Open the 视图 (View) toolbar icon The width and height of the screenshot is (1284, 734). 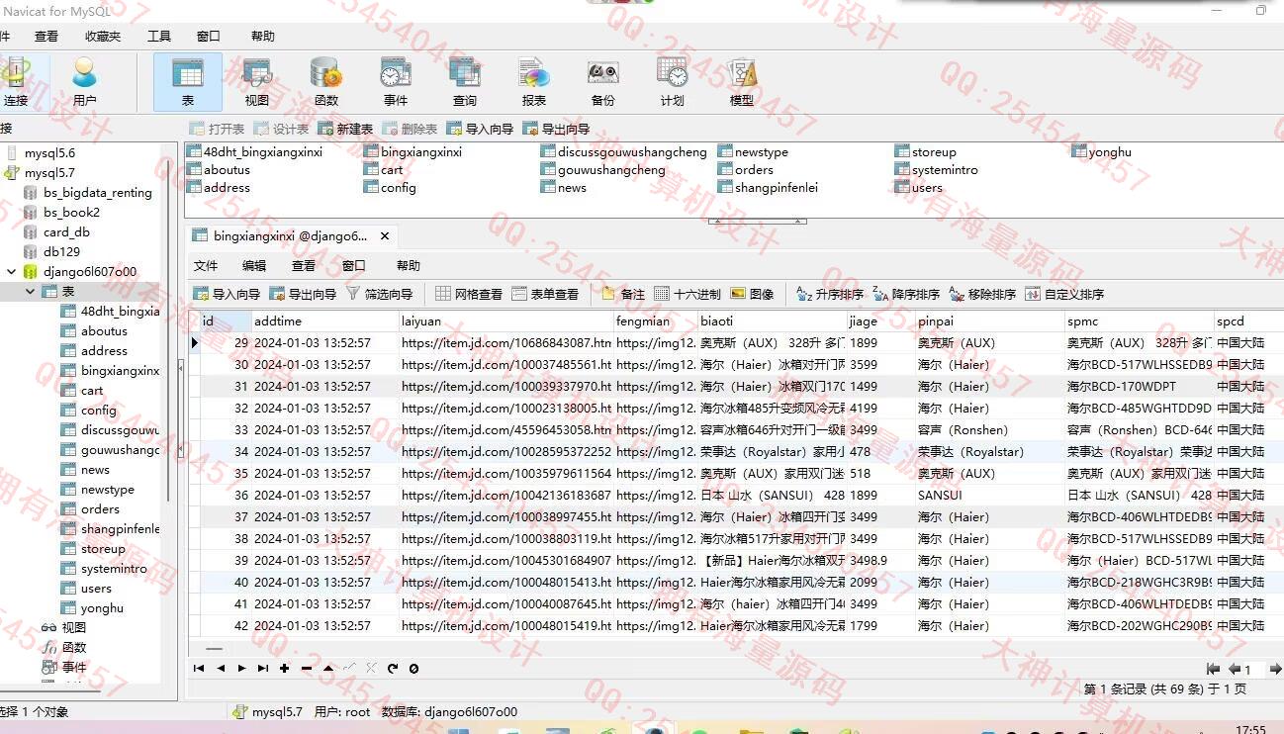pyautogui.click(x=257, y=82)
